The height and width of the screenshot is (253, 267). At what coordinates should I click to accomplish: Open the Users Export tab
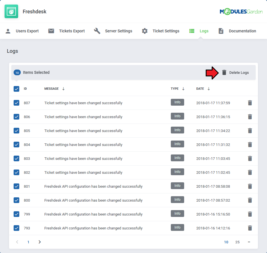coord(22,31)
